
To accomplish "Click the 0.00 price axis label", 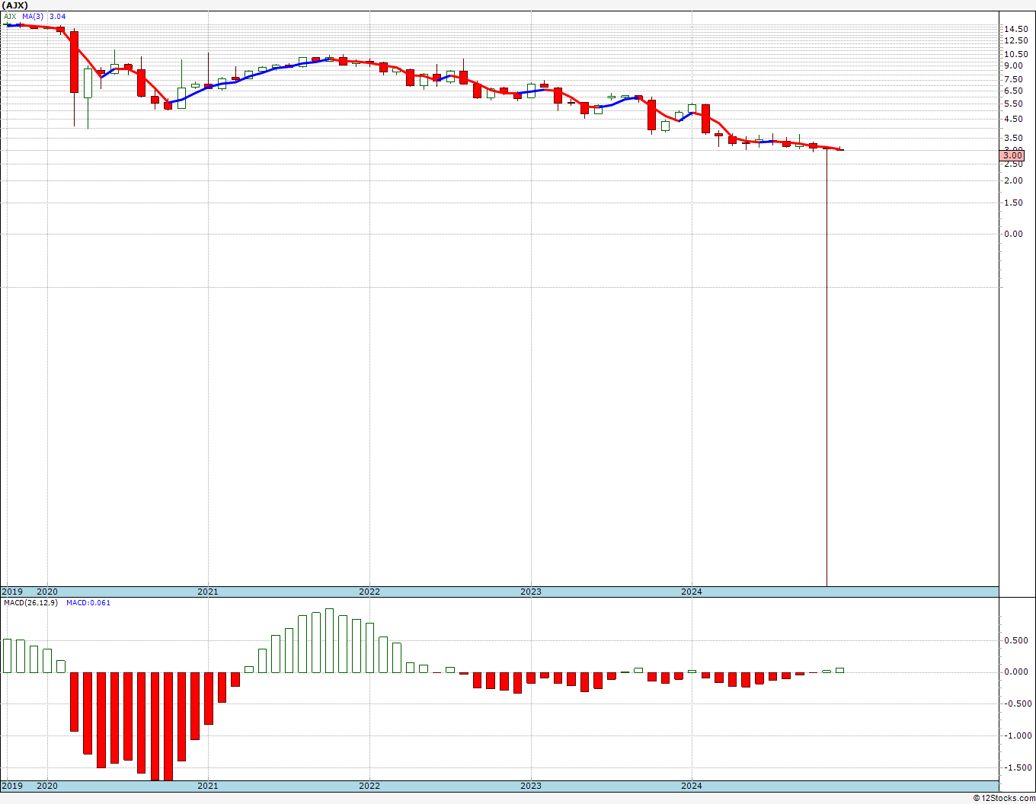I will coord(1014,234).
